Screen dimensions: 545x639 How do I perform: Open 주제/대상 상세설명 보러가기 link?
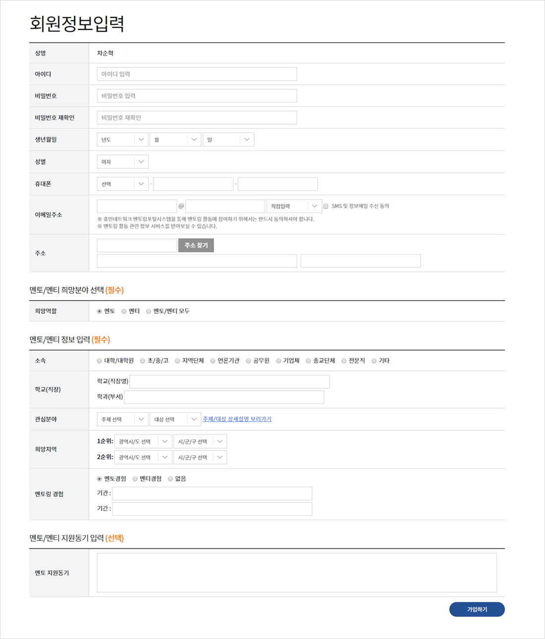(237, 419)
